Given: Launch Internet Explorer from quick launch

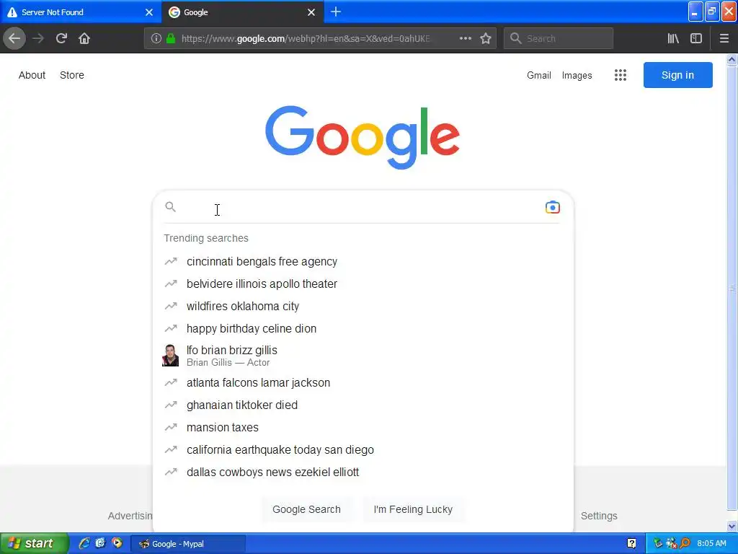Looking at the screenshot, I should pos(84,543).
